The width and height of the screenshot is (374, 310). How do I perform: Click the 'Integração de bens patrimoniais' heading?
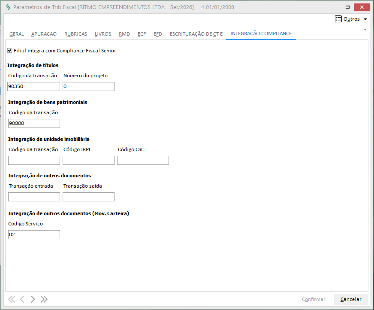48,102
